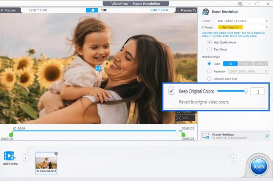The height and width of the screenshot is (181, 273).
Task: Uncheck Keep Original Colors checkbox
Action: [x=171, y=91]
